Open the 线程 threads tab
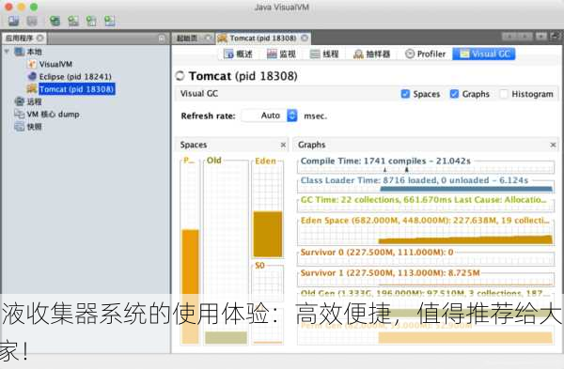 point(324,54)
